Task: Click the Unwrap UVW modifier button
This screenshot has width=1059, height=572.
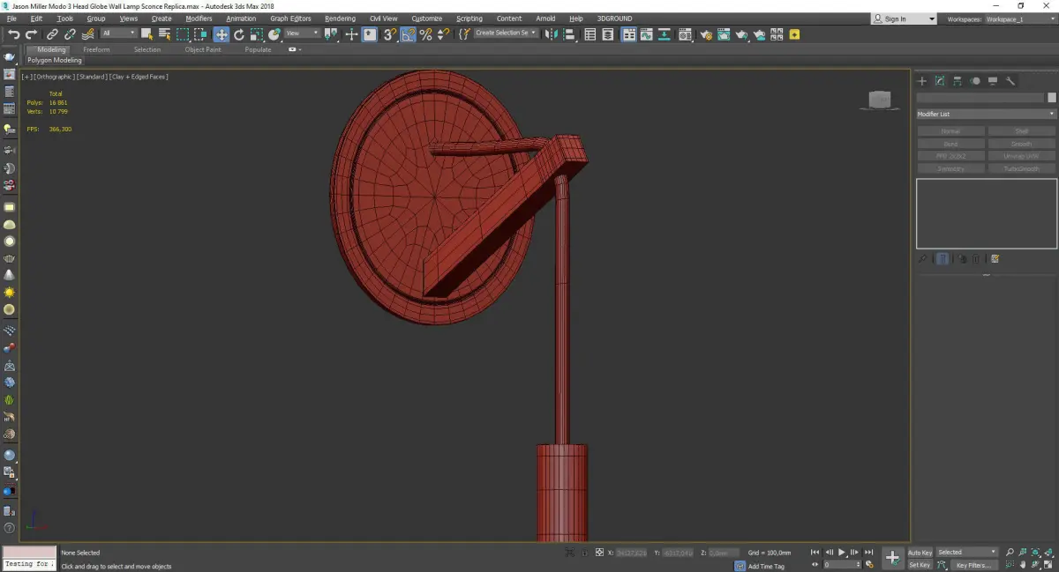Action: (x=1021, y=156)
